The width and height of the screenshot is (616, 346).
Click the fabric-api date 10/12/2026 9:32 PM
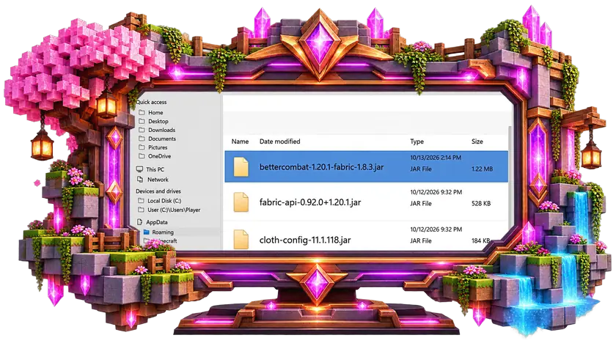pos(436,192)
